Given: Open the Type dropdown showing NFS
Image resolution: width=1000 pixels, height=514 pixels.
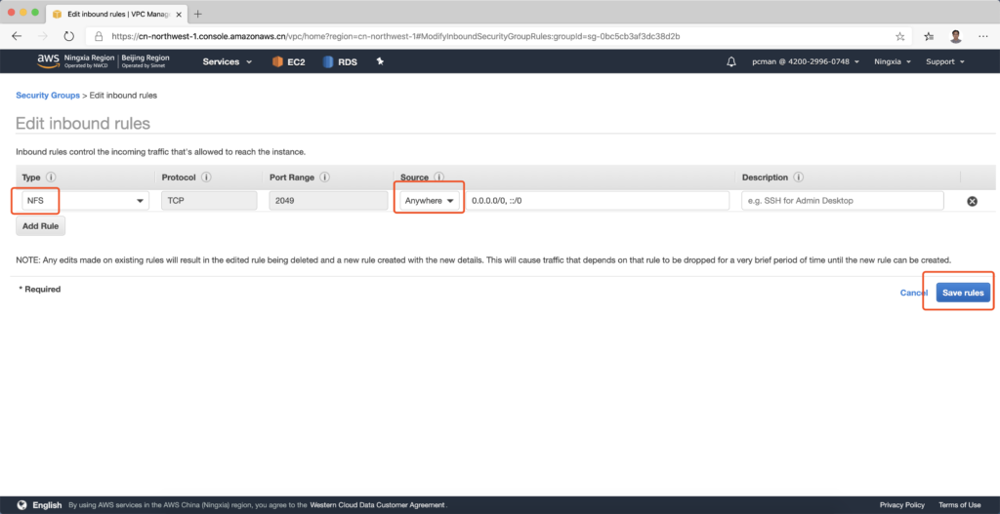Looking at the screenshot, I should point(83,201).
